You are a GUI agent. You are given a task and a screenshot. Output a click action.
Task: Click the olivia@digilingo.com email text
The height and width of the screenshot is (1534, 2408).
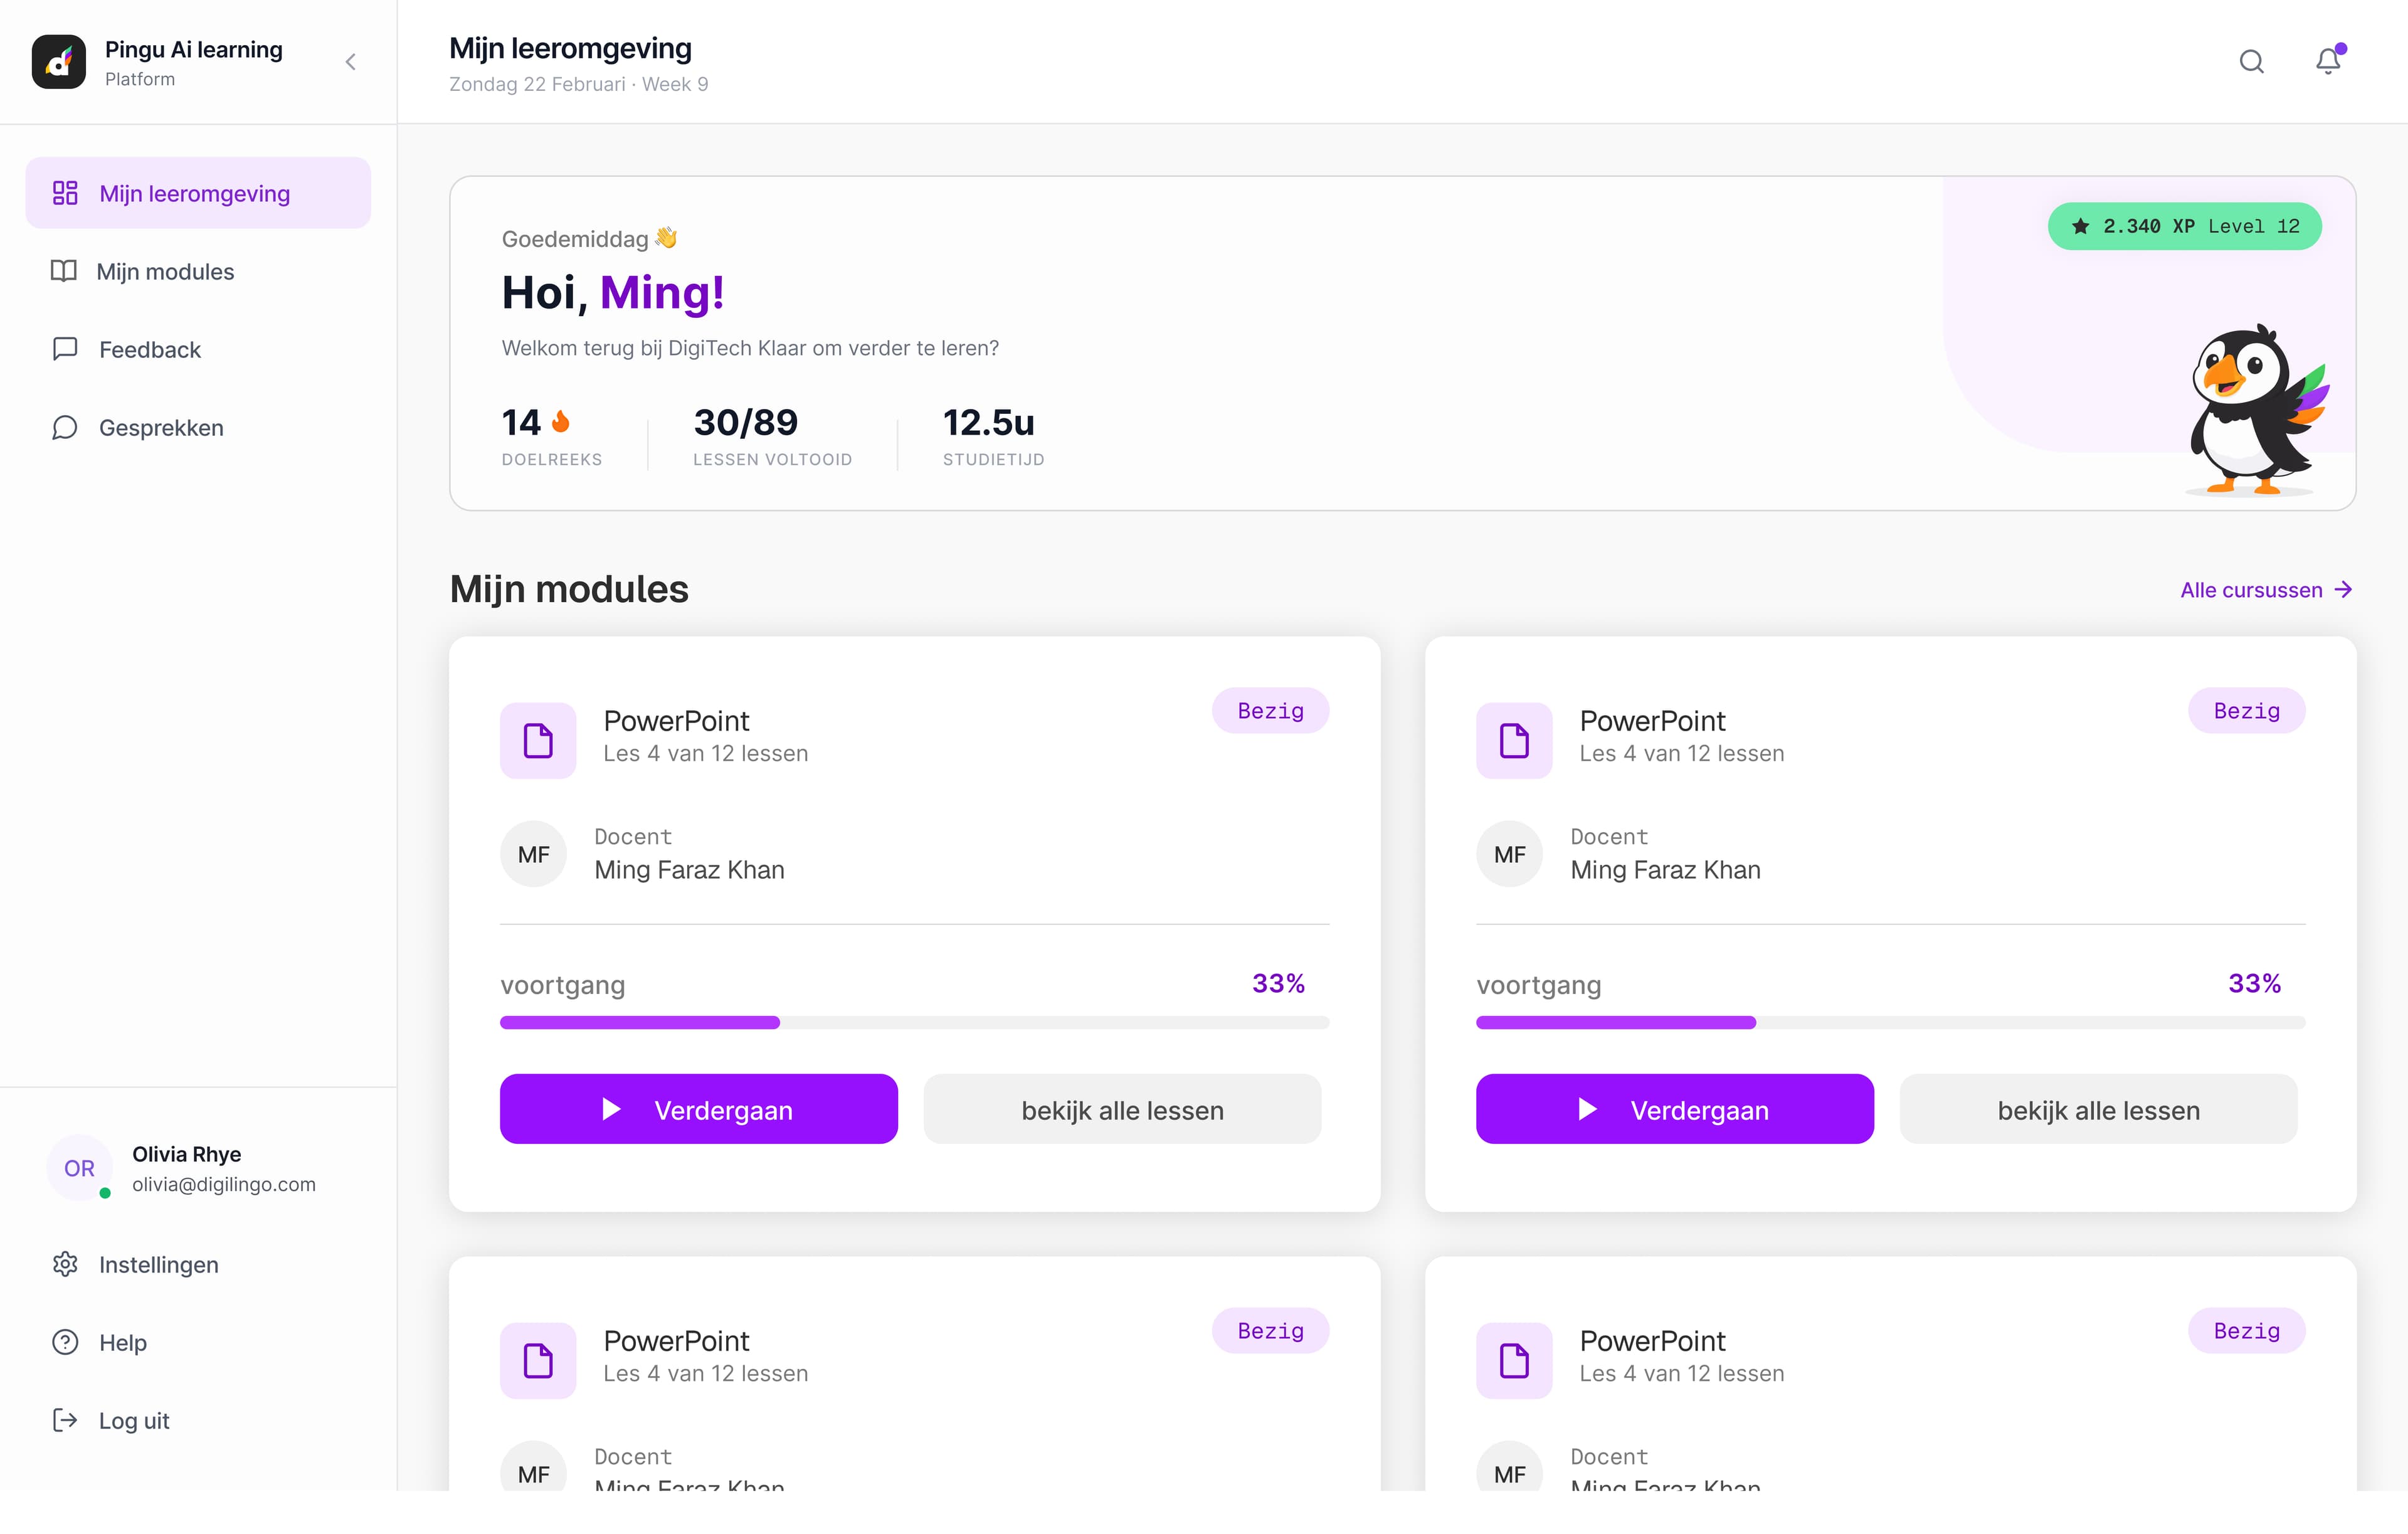224,1184
